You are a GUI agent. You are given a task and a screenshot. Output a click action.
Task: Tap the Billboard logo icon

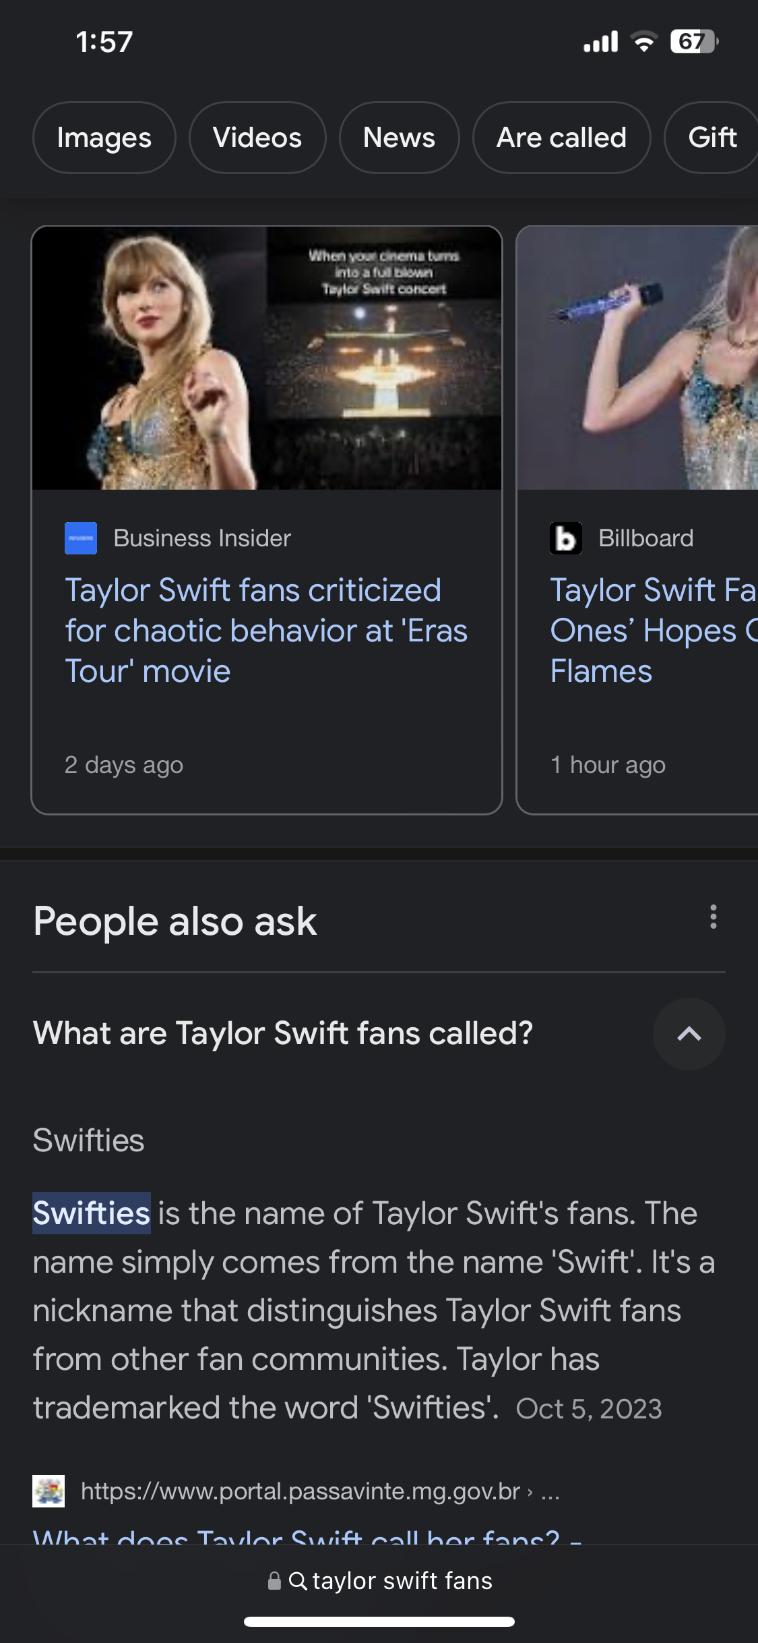(x=566, y=538)
